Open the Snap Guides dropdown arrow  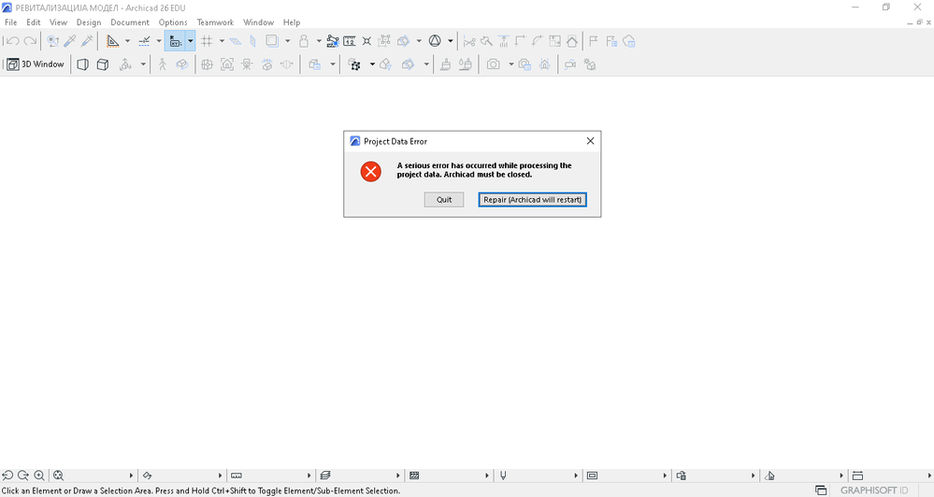[158, 41]
